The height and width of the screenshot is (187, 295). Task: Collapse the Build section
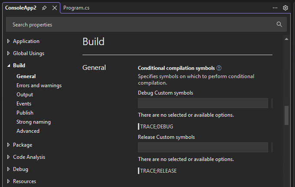pos(8,66)
